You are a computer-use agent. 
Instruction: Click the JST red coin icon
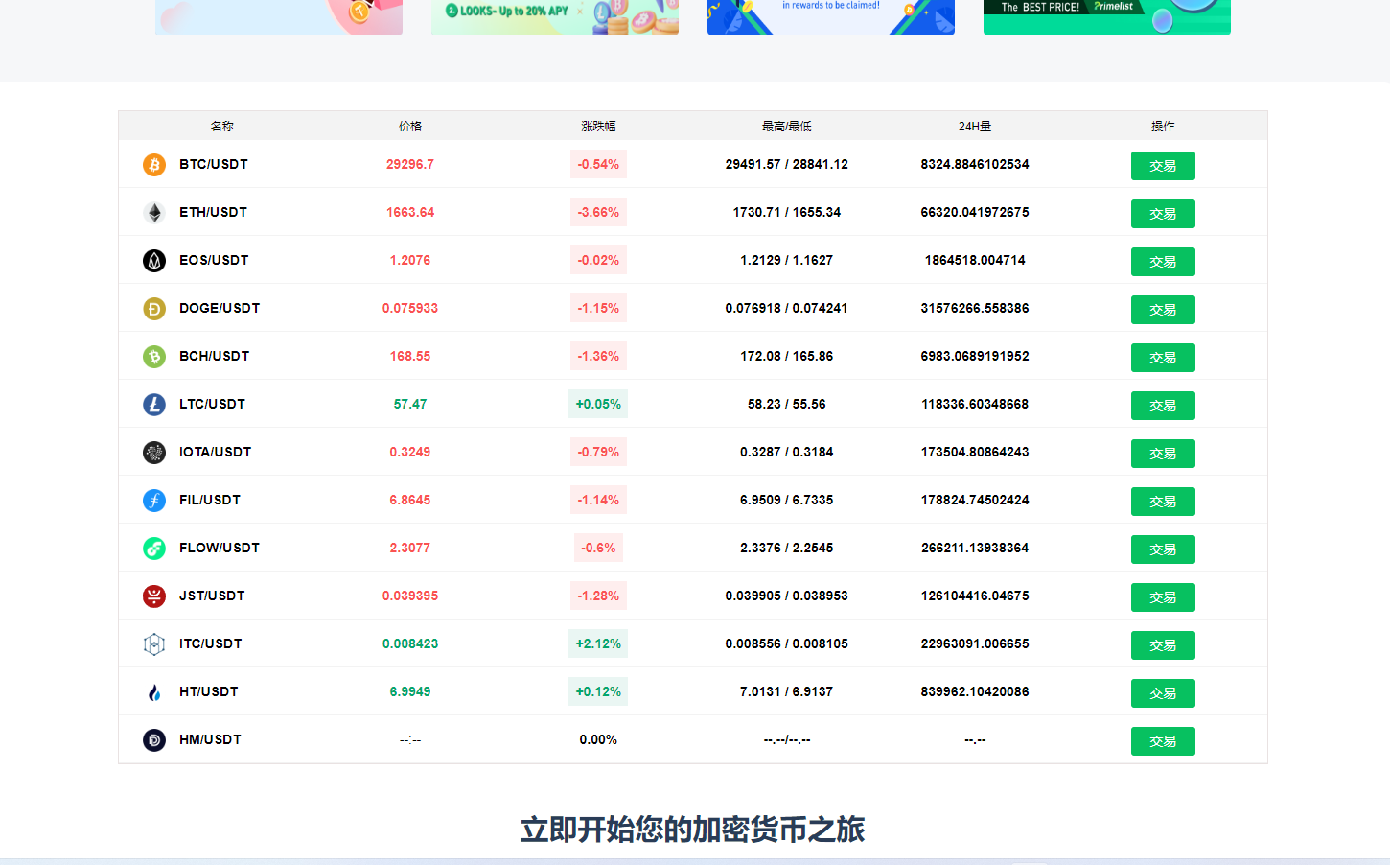click(154, 596)
